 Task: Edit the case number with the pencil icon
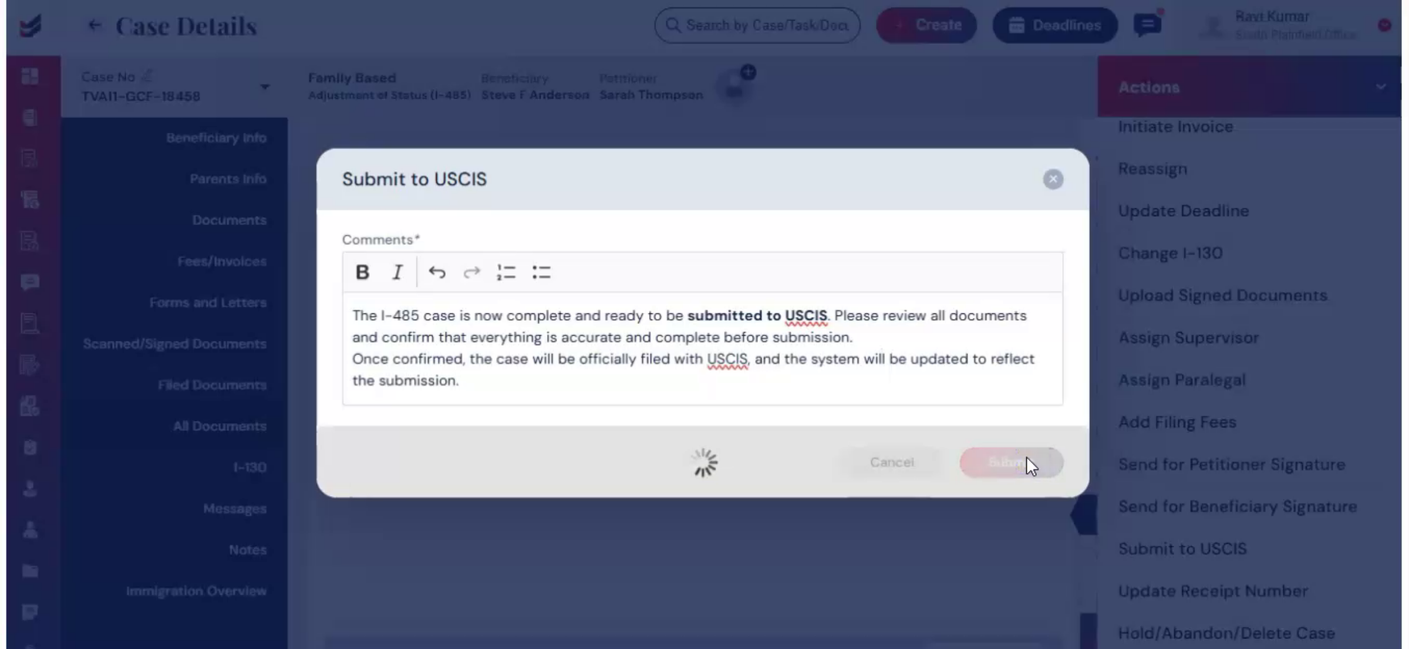click(x=147, y=76)
